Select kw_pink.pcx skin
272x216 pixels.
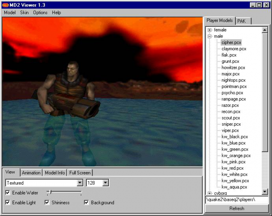point(234,162)
